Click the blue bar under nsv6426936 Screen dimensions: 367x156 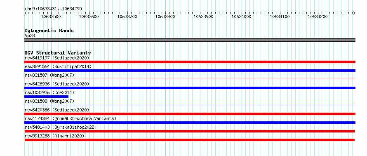tap(190, 88)
